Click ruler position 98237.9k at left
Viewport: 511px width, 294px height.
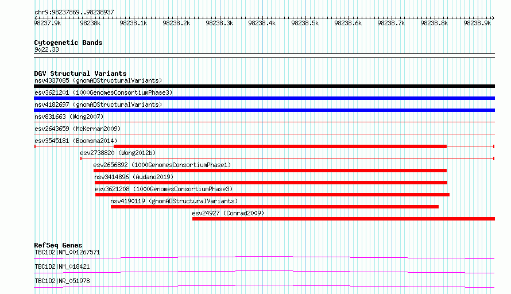(x=47, y=23)
